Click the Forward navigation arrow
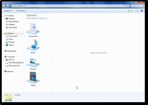Image resolution: width=148 pixels, height=105 pixels. tap(8, 6)
